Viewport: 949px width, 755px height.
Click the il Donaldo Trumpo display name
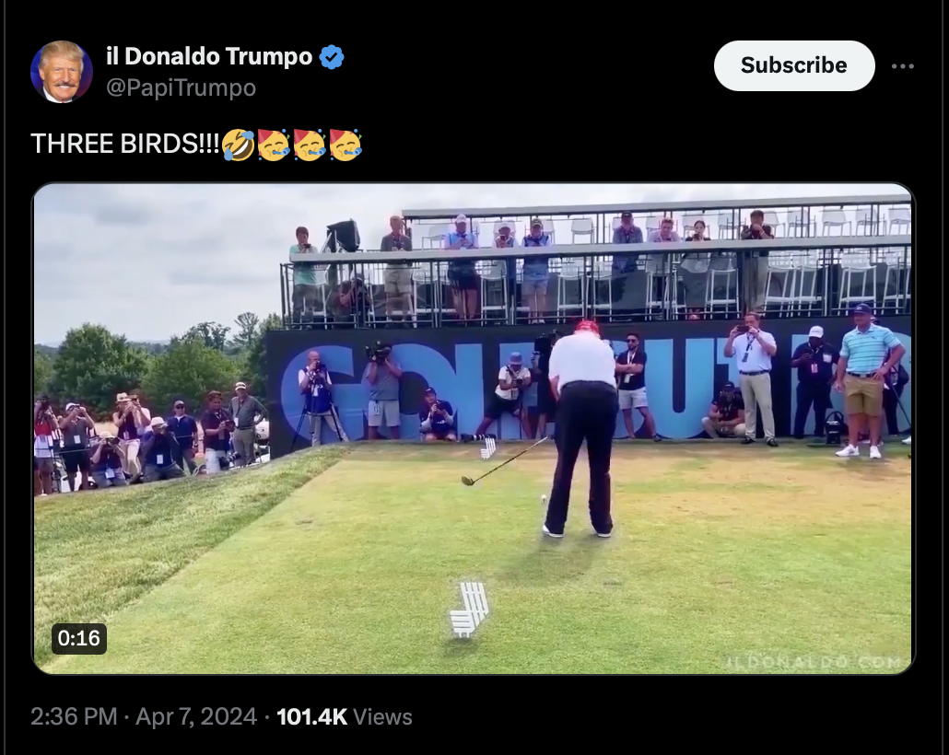[209, 56]
